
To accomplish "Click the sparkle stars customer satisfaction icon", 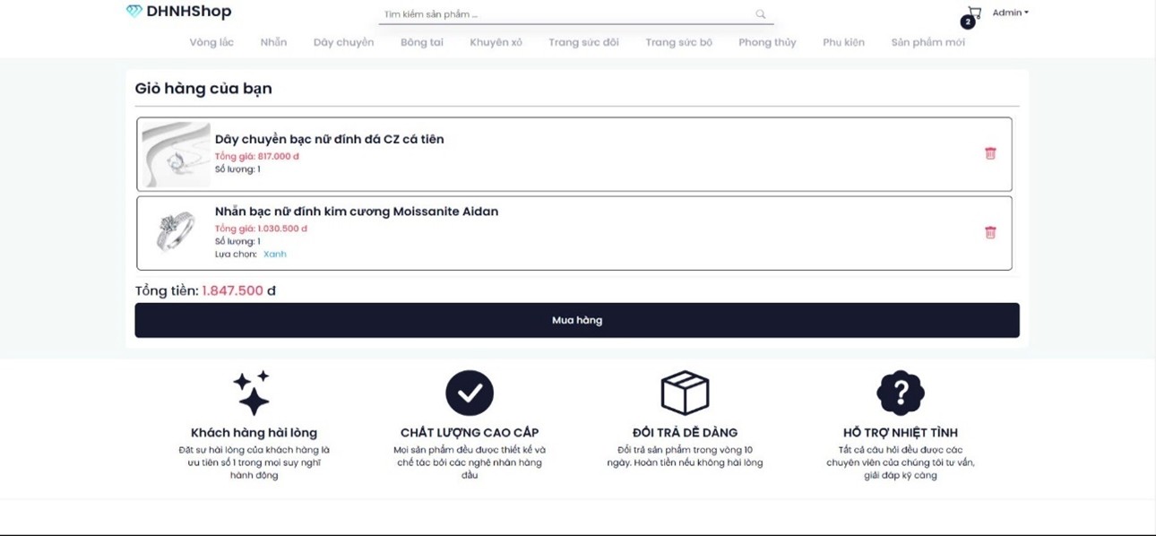I will [x=252, y=393].
